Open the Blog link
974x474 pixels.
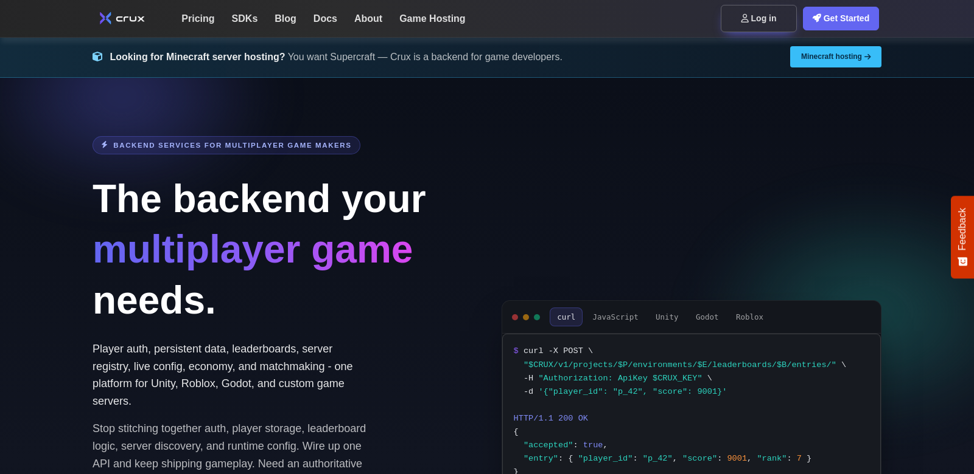pyautogui.click(x=286, y=19)
